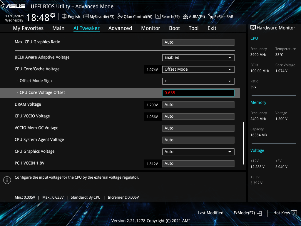Click the EzMode exit arrow icon
Viewport: 301px width, 226px height.
coord(259,213)
